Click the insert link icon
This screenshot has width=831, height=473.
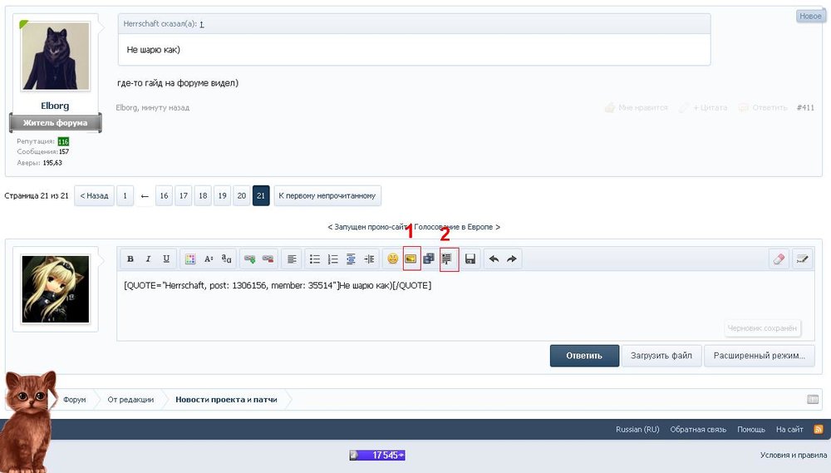click(249, 259)
